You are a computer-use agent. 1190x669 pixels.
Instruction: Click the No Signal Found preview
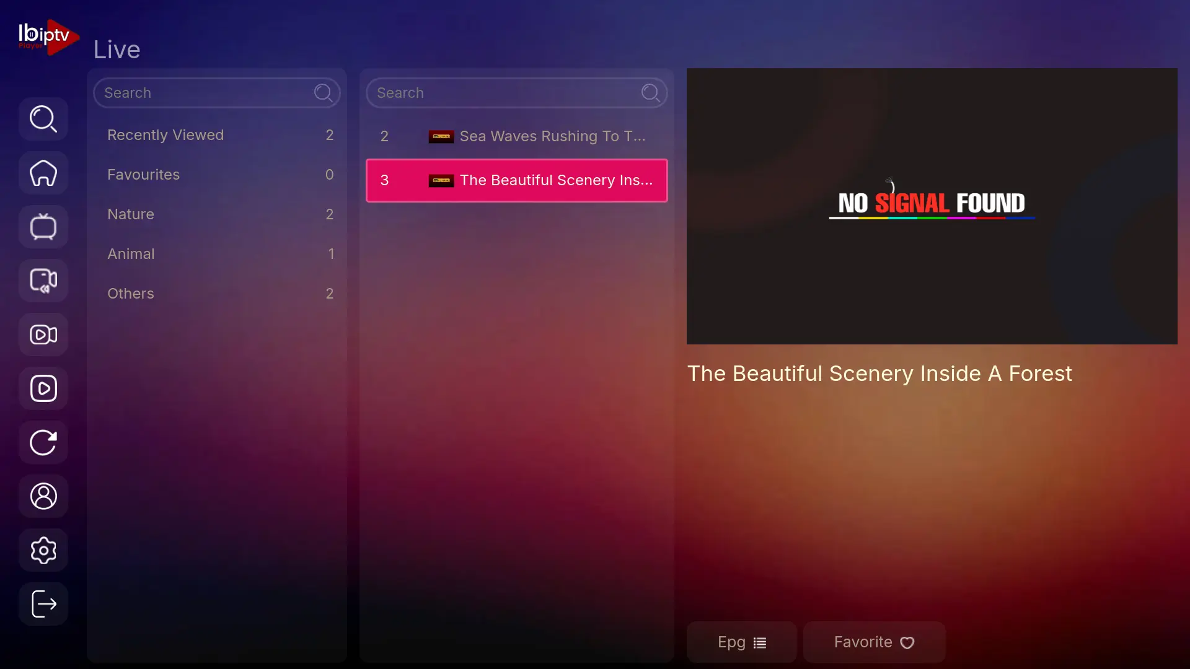point(932,206)
